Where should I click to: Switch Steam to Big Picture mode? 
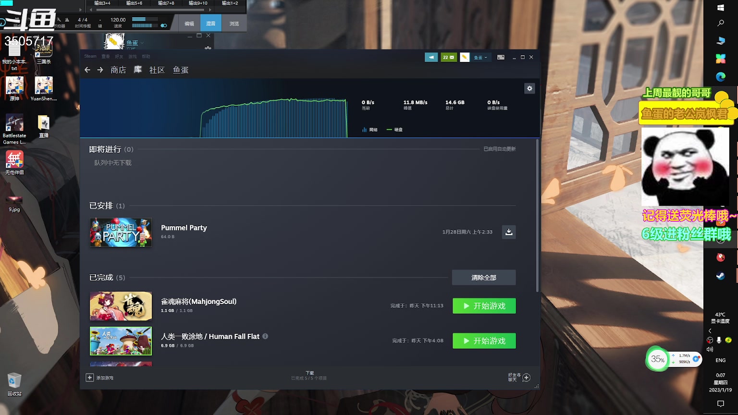tap(501, 57)
